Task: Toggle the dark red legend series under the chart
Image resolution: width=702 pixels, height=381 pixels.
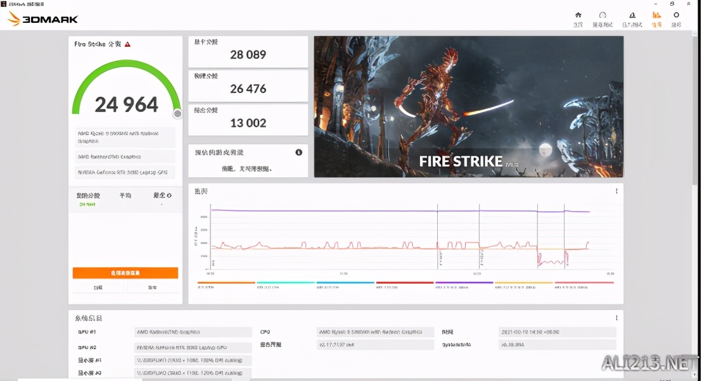Action: (x=405, y=284)
